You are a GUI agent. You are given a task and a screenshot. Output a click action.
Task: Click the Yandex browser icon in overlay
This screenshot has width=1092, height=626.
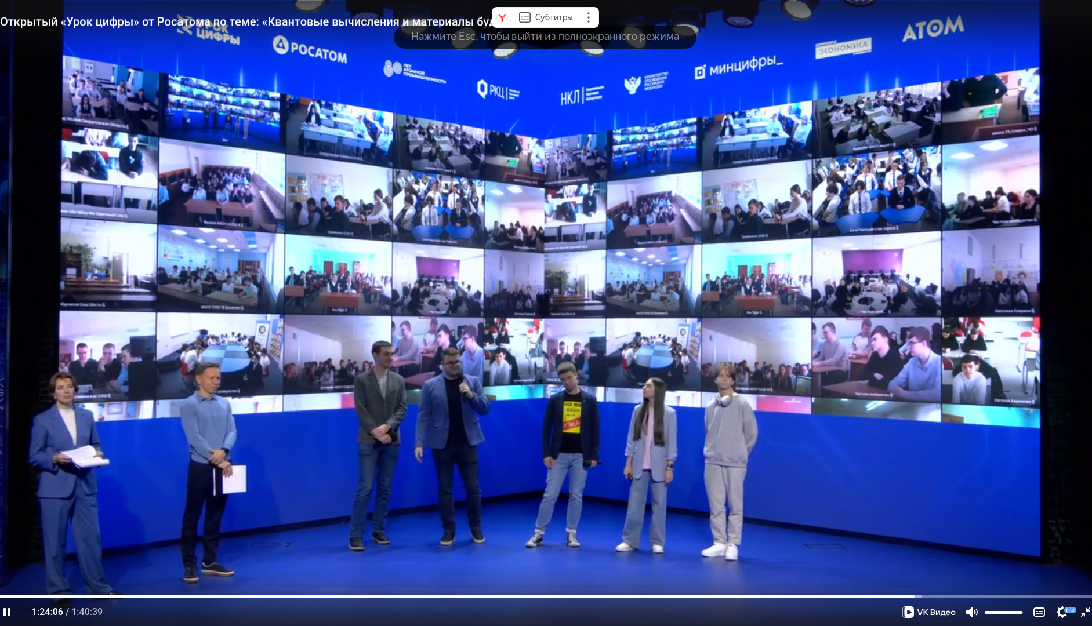[x=502, y=17]
